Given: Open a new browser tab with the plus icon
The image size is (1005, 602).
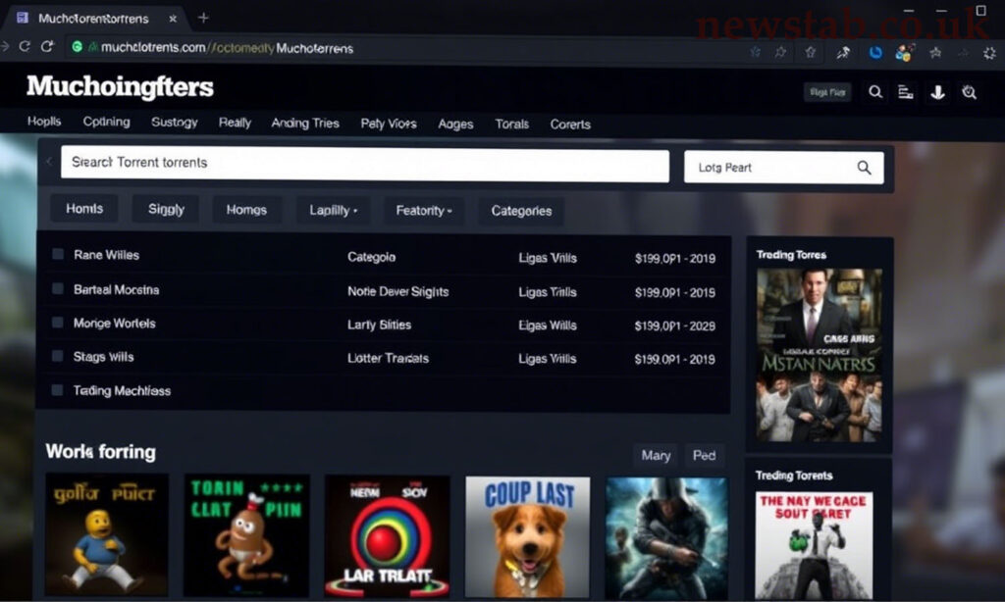Looking at the screenshot, I should 203,18.
